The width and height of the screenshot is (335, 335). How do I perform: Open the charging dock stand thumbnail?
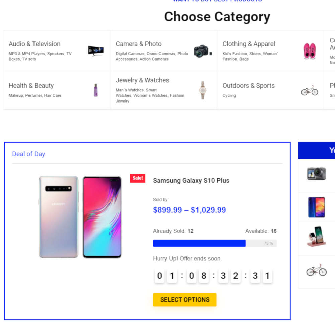[x=316, y=237]
